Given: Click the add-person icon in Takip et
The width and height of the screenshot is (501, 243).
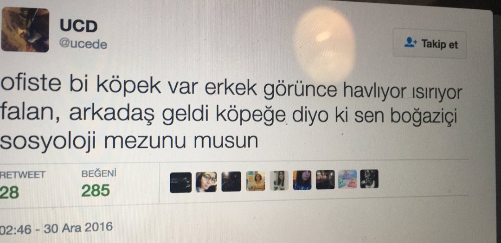Looking at the screenshot, I should [411, 43].
